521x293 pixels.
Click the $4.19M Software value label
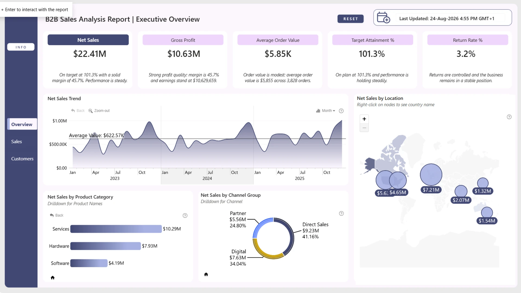pos(116,263)
